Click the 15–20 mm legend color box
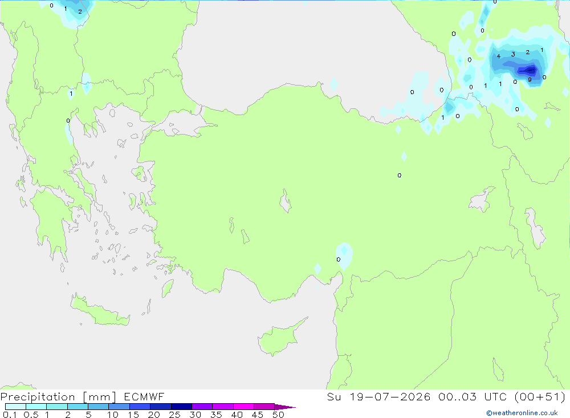The height and width of the screenshot is (418, 570). click(x=140, y=407)
